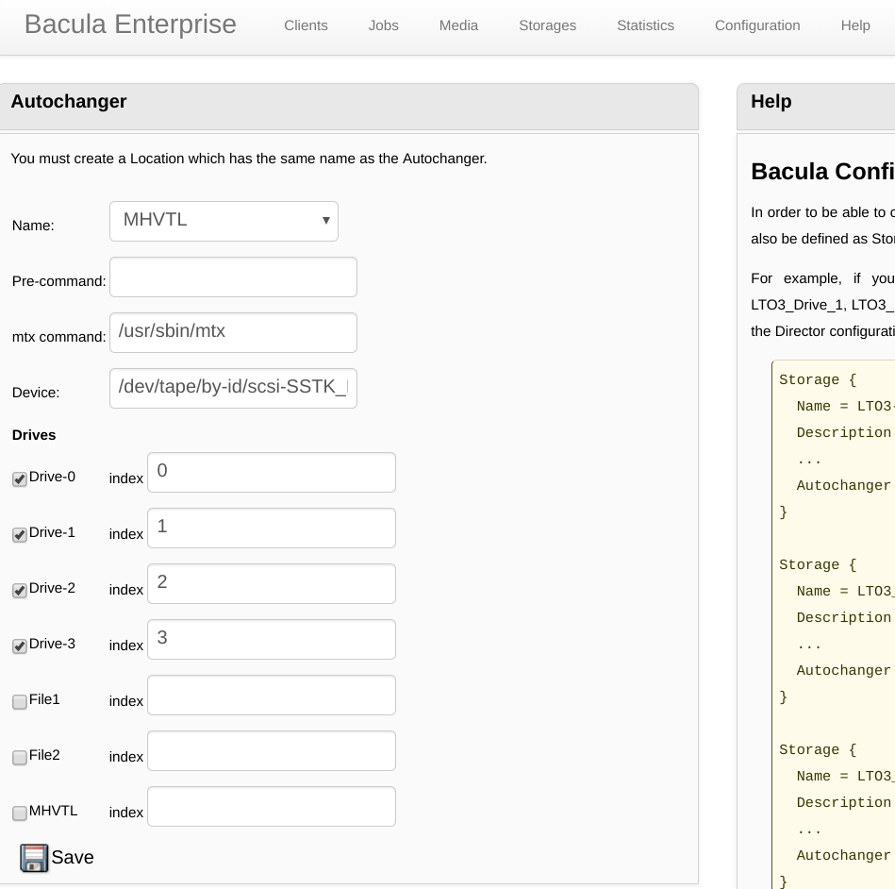This screenshot has width=895, height=889.
Task: Click the Drives section label
Action: coord(34,435)
